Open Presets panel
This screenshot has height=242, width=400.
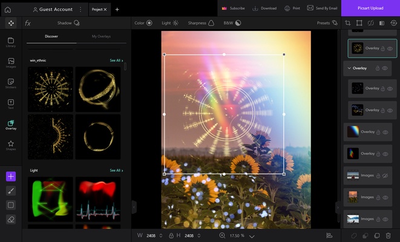327,23
